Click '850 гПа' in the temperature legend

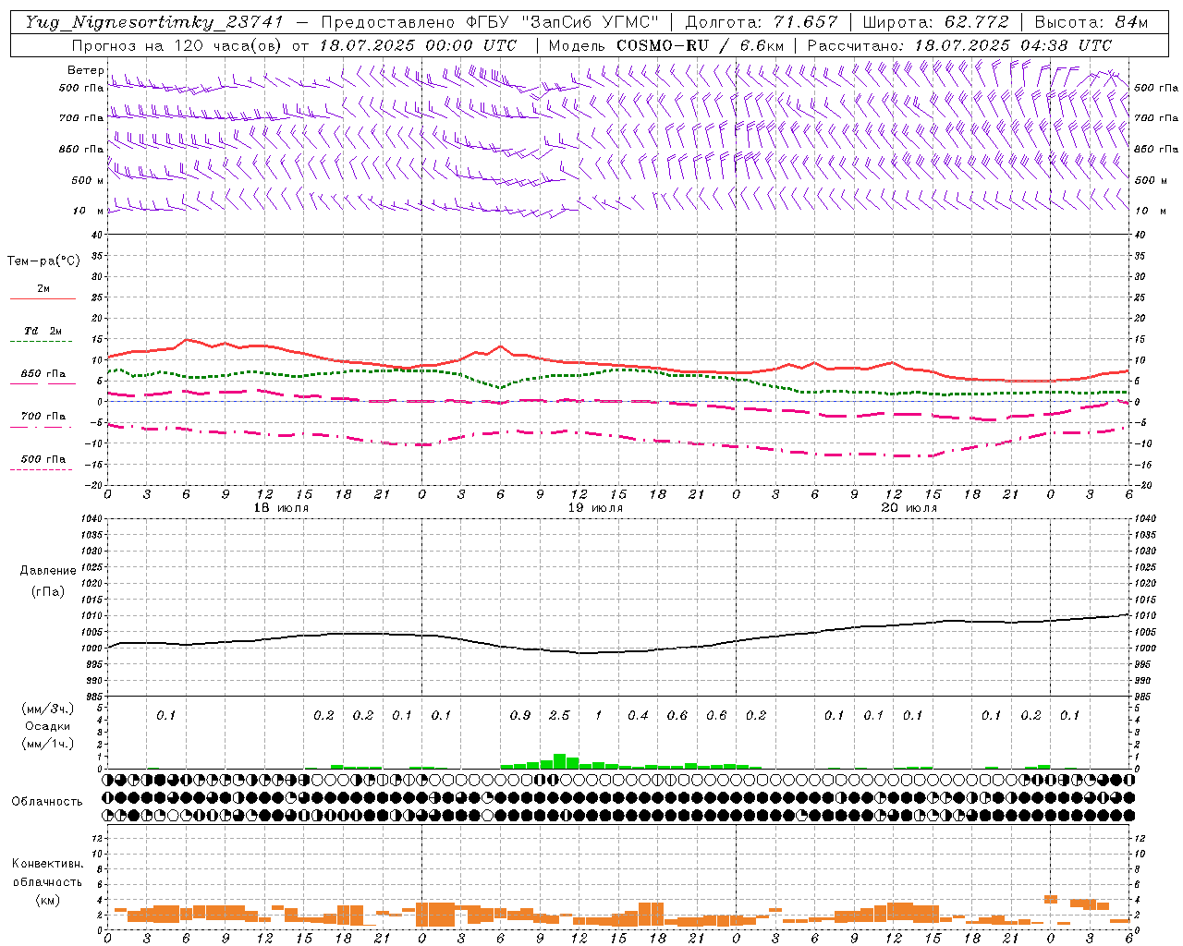(x=43, y=374)
